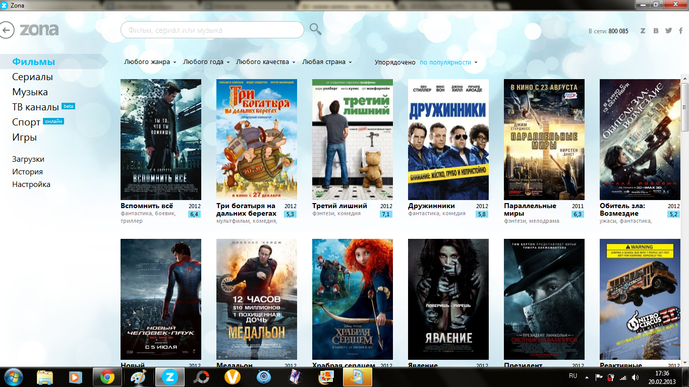Open Загрузки downloads page
This screenshot has width=689, height=387.
pyautogui.click(x=28, y=159)
